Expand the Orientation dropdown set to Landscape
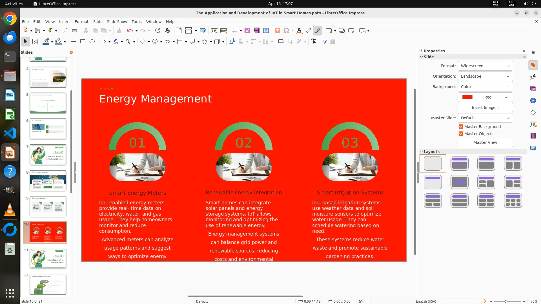541x304 pixels. point(485,76)
